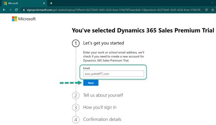Click the browser forward arrow

coord(10,10)
